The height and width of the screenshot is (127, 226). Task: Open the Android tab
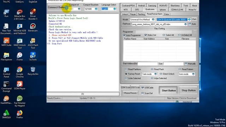(141, 6)
